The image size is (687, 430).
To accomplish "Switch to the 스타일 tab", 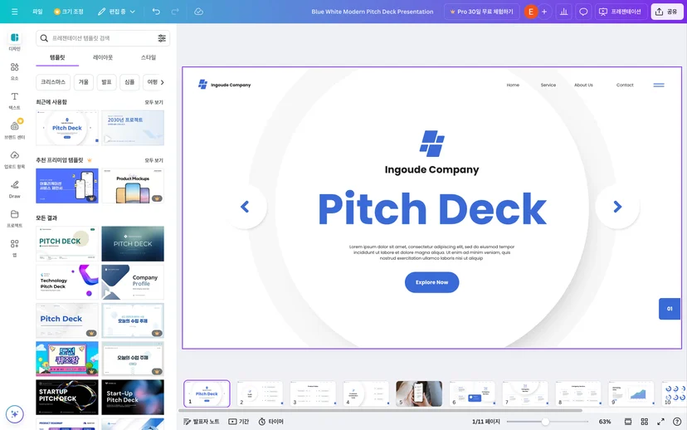I will pos(148,57).
